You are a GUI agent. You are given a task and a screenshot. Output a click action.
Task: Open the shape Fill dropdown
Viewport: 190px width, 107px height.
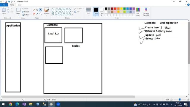77,12
